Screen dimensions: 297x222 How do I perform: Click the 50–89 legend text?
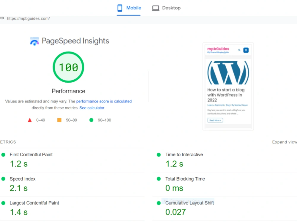point(71,120)
